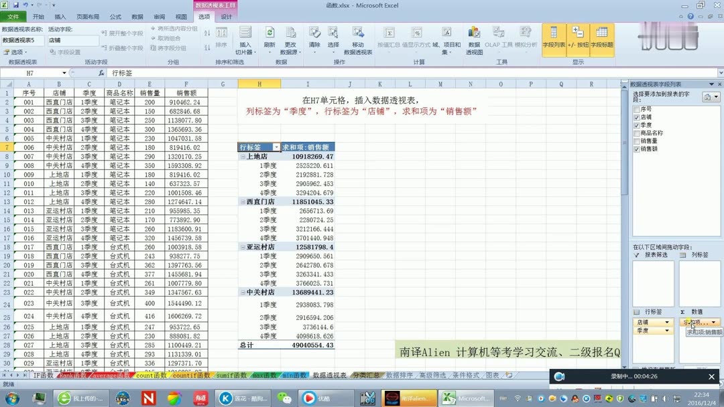Check the 商品名称 field box

pyautogui.click(x=637, y=133)
